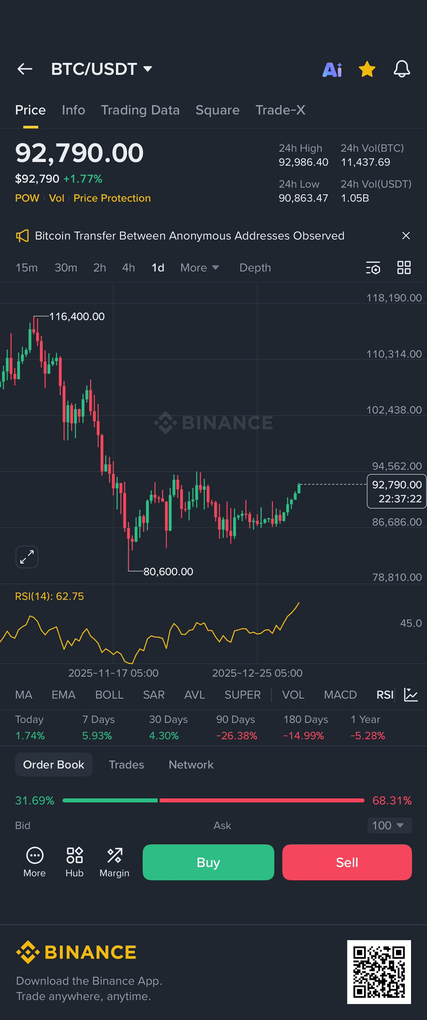Select the 15m interval

26,268
